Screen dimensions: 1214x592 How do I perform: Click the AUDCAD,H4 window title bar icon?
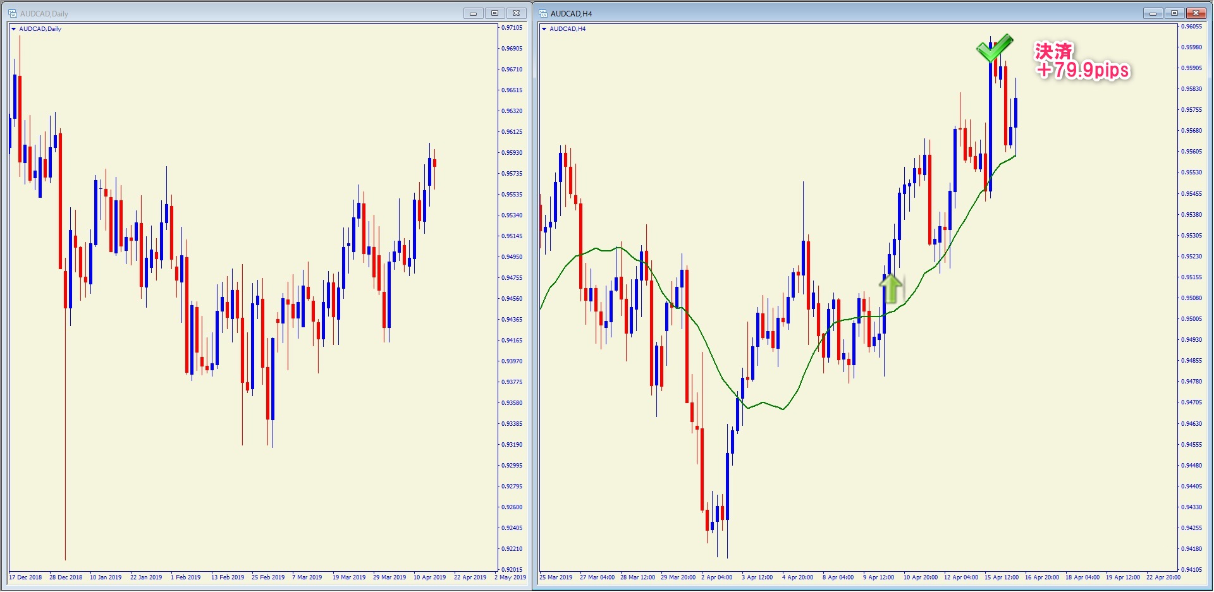[x=543, y=13]
